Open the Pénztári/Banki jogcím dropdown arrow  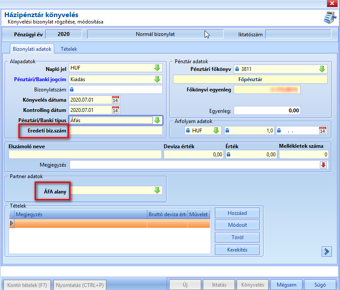(157, 79)
